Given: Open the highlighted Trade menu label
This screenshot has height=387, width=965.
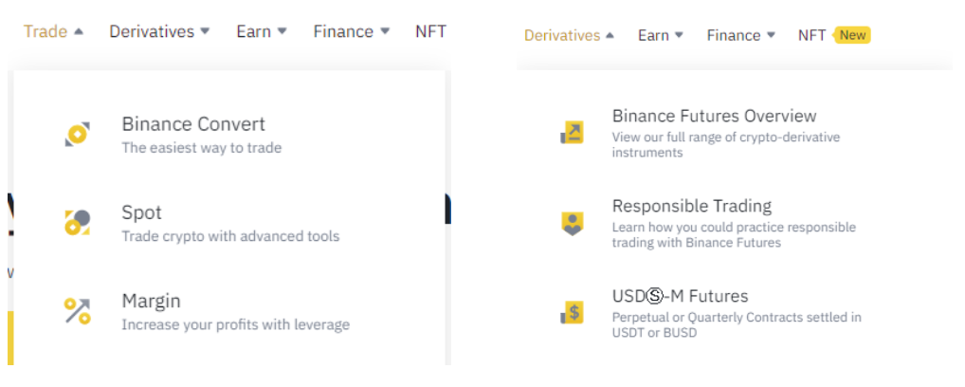Looking at the screenshot, I should pos(46,31).
